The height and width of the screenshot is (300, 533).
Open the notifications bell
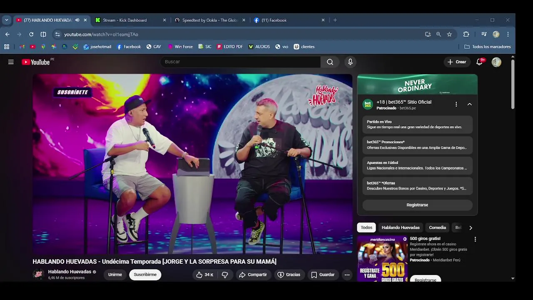480,62
